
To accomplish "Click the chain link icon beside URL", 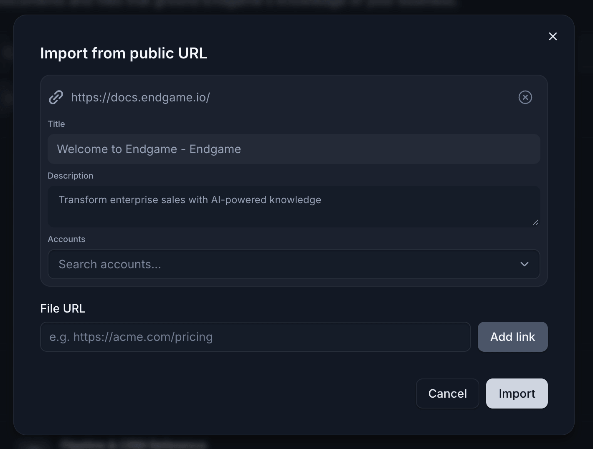I will tap(56, 97).
